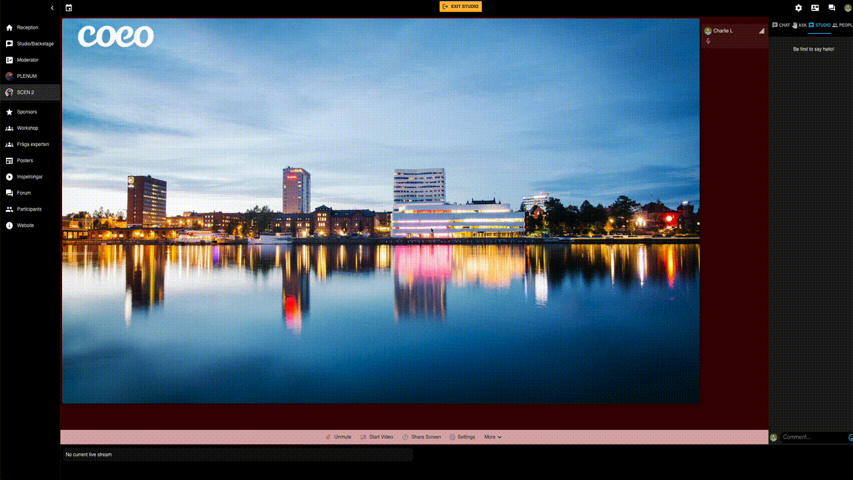This screenshot has height=480, width=853.
Task: Open the calendar schedule icon
Action: [x=69, y=8]
